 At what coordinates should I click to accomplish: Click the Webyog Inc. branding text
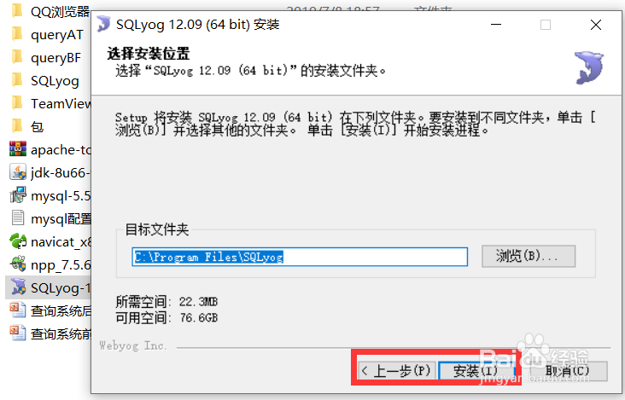click(132, 345)
